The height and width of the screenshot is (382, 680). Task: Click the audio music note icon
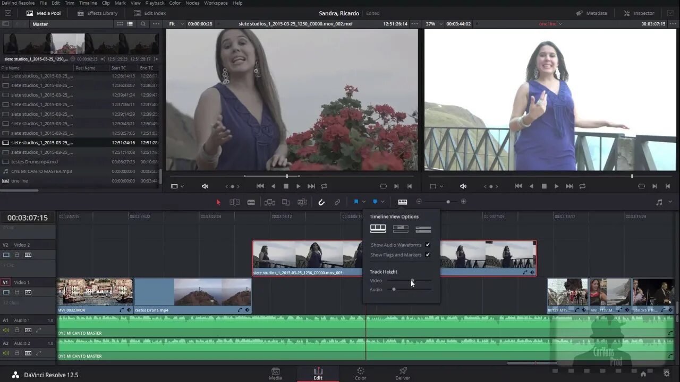point(659,202)
